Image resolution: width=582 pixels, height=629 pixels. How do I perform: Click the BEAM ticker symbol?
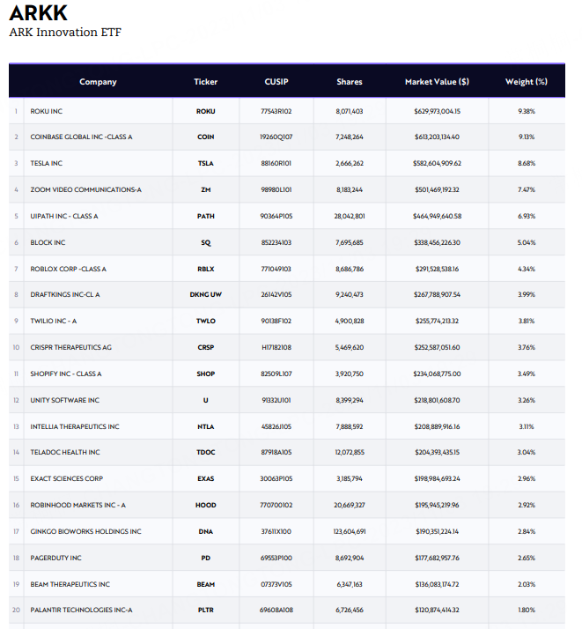(x=206, y=585)
